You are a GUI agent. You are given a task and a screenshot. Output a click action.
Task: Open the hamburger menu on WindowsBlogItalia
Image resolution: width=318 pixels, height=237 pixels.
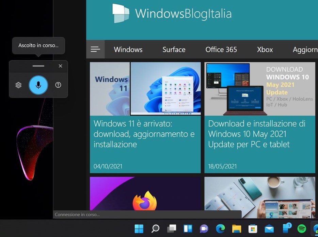pyautogui.click(x=95, y=49)
